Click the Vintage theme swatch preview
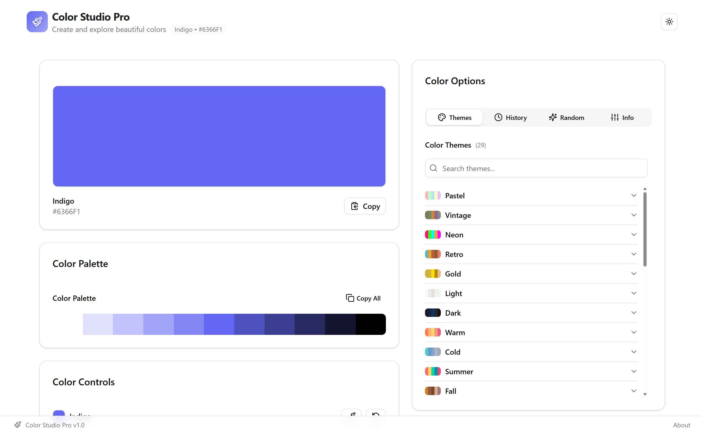Viewport: 701px width, 431px height. click(x=433, y=215)
